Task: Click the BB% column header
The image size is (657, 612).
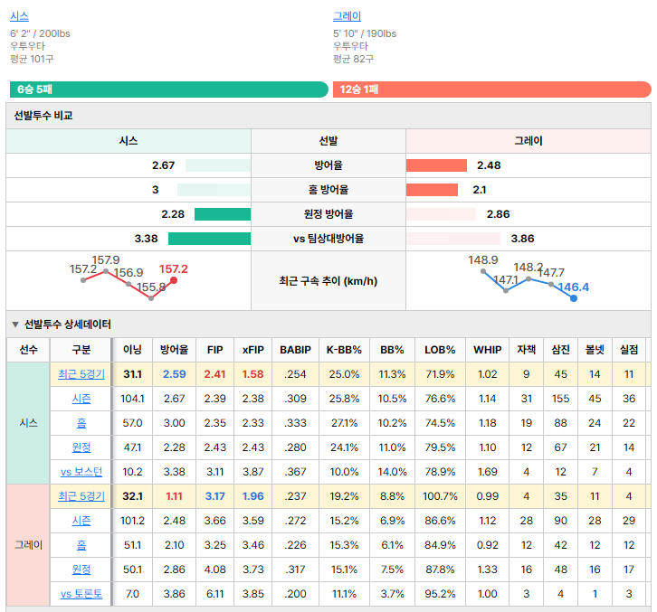Action: coord(392,350)
